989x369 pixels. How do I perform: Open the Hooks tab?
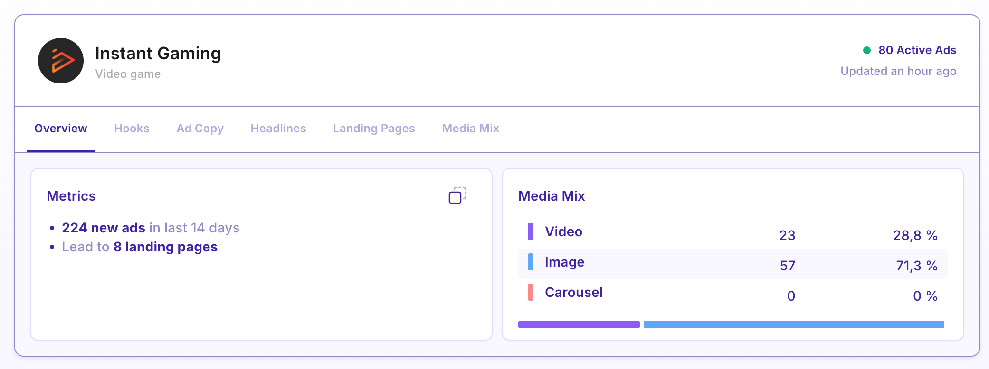click(x=132, y=129)
